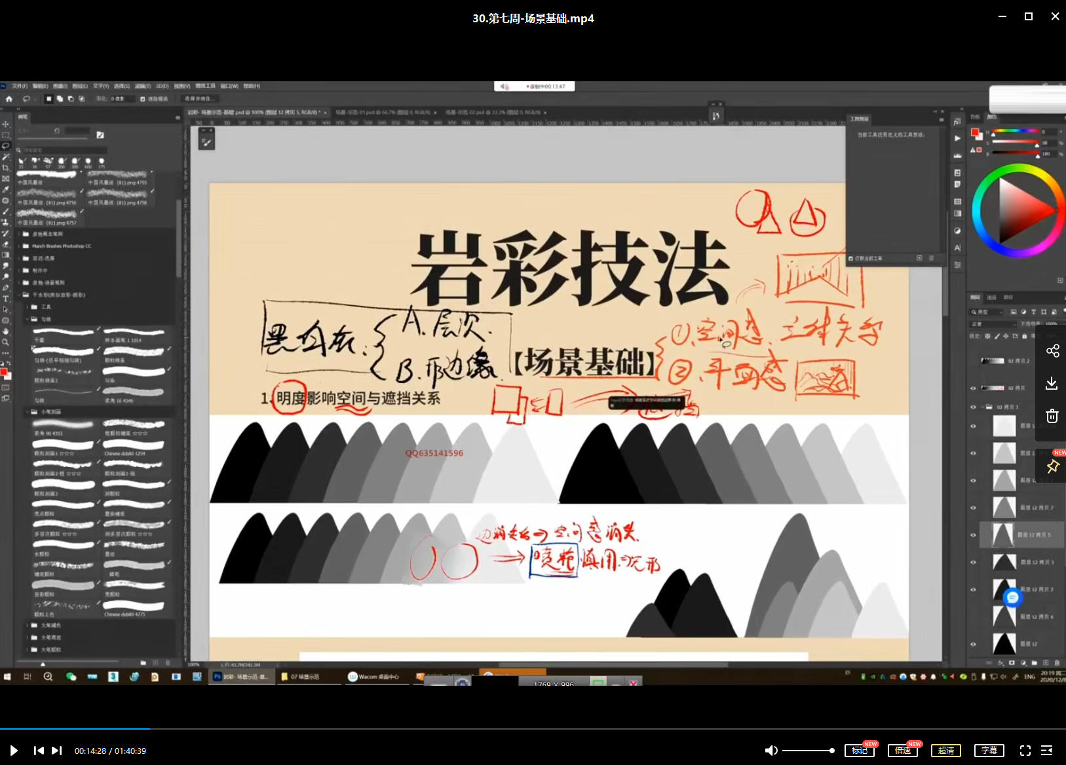Toggle subtitles with the 字幕 button

(989, 751)
